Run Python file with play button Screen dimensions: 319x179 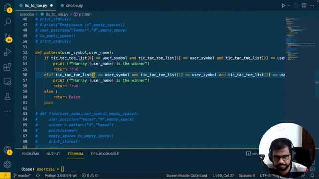tap(283, 5)
